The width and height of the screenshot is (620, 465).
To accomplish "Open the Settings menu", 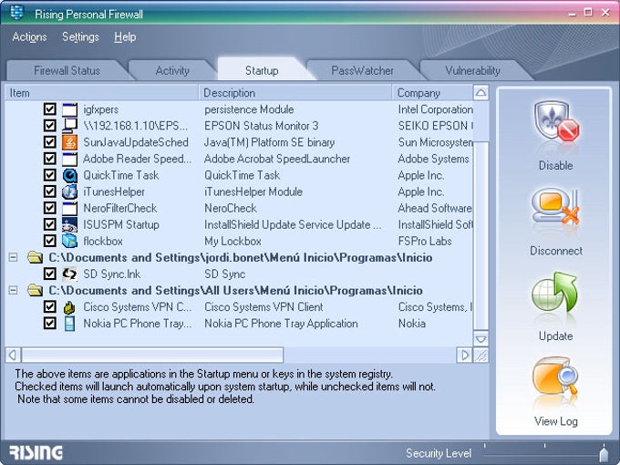I will (x=80, y=37).
